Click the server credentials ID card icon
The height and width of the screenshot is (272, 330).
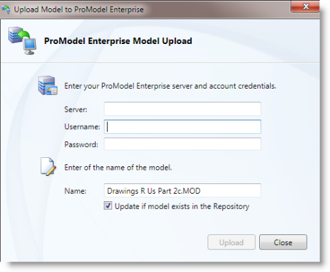click(x=47, y=85)
